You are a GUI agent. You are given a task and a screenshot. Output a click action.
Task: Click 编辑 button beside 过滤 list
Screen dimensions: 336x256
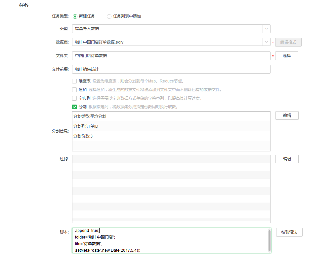287,159
